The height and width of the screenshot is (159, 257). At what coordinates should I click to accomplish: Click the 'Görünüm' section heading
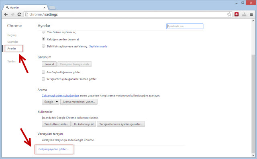[45, 57]
